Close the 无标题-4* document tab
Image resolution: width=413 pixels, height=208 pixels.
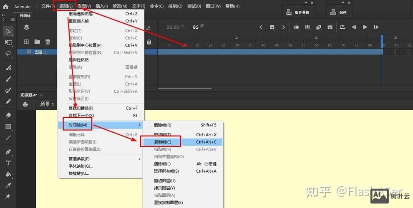[41, 95]
